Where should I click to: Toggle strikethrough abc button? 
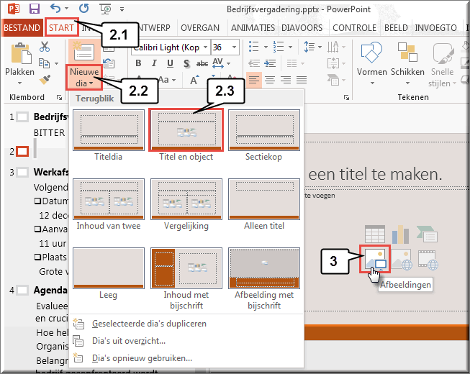(x=202, y=63)
